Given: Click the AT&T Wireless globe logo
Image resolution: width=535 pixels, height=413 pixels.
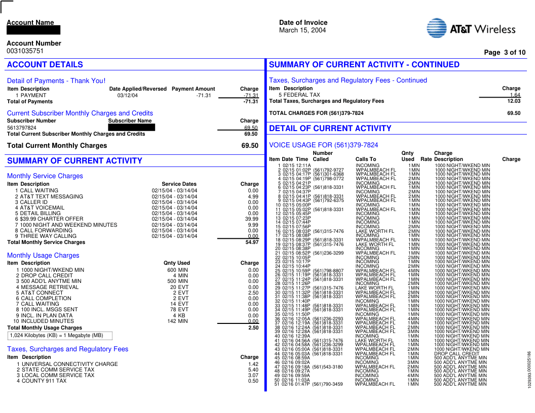Looking at the screenshot, I should (436, 28).
